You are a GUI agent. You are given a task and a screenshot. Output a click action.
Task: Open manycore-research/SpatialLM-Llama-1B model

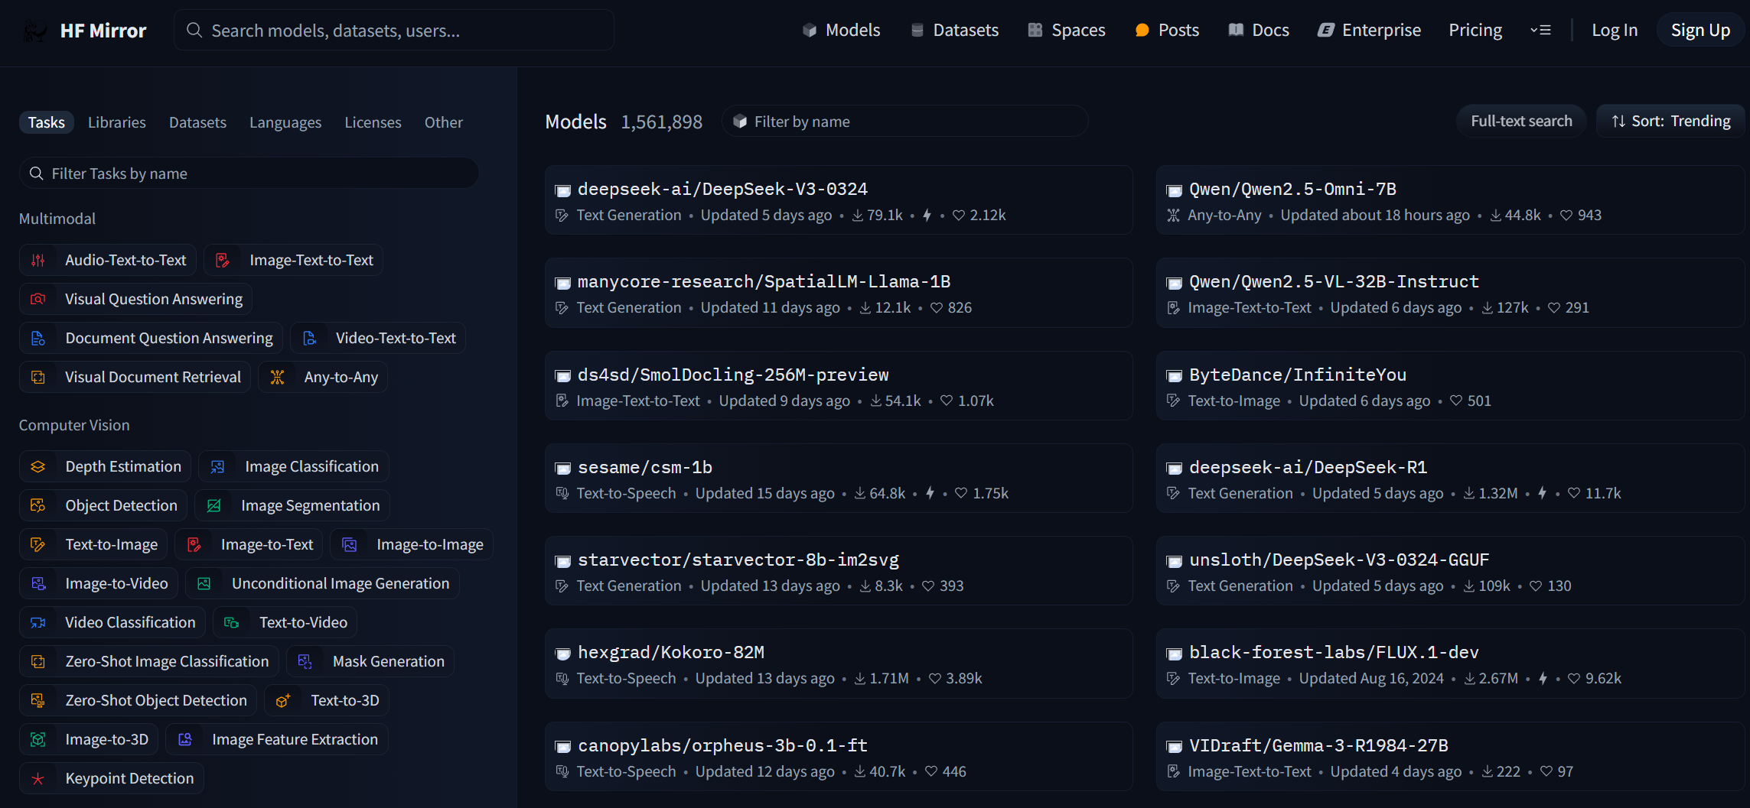point(839,293)
